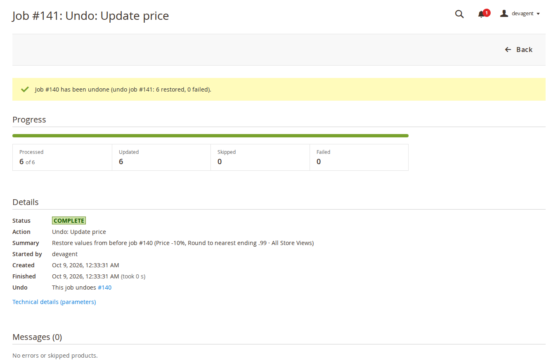Click the green success checkmark icon
This screenshot has height=363, width=558.
coord(25,89)
